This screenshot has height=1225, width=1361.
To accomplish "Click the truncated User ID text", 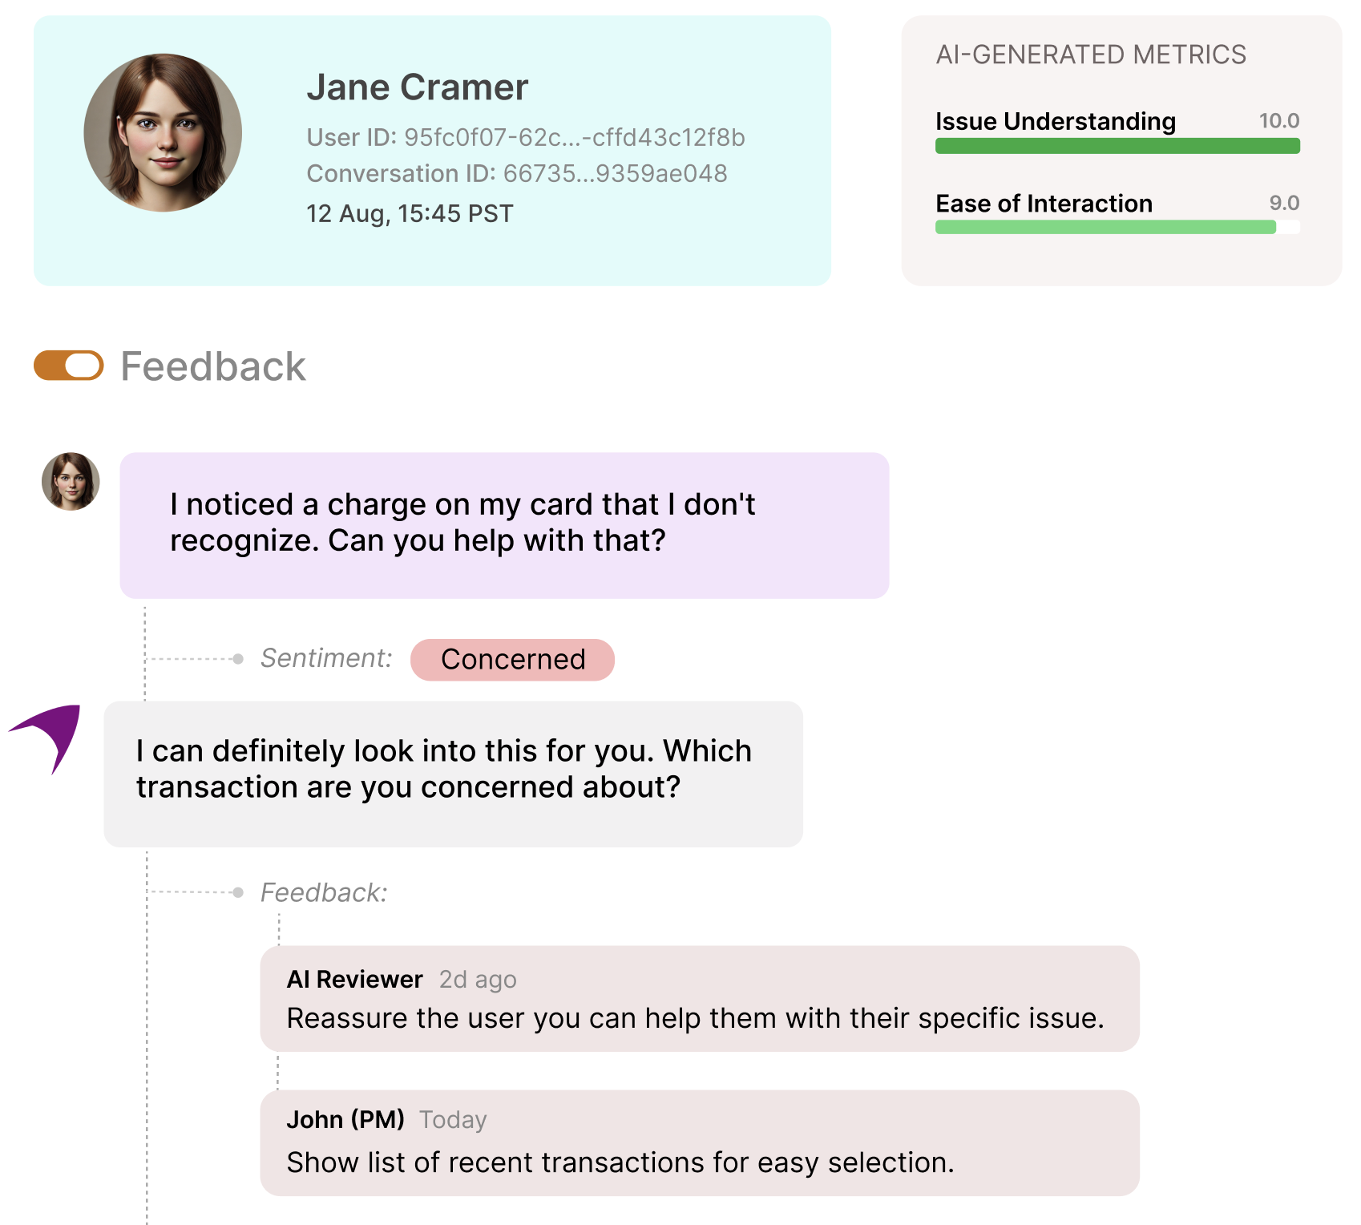I will [525, 138].
